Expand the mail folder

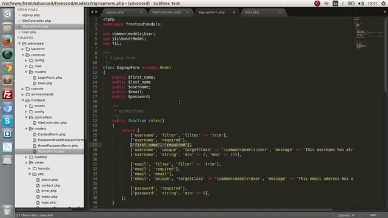tap(26, 66)
